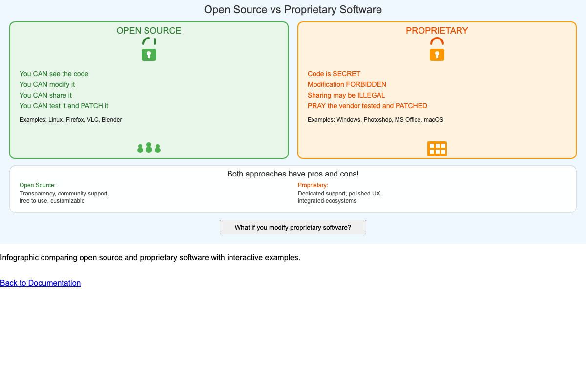The width and height of the screenshot is (586, 390).
Task: Click the "You CAN test it and PATCH it" line
Action: pos(63,106)
